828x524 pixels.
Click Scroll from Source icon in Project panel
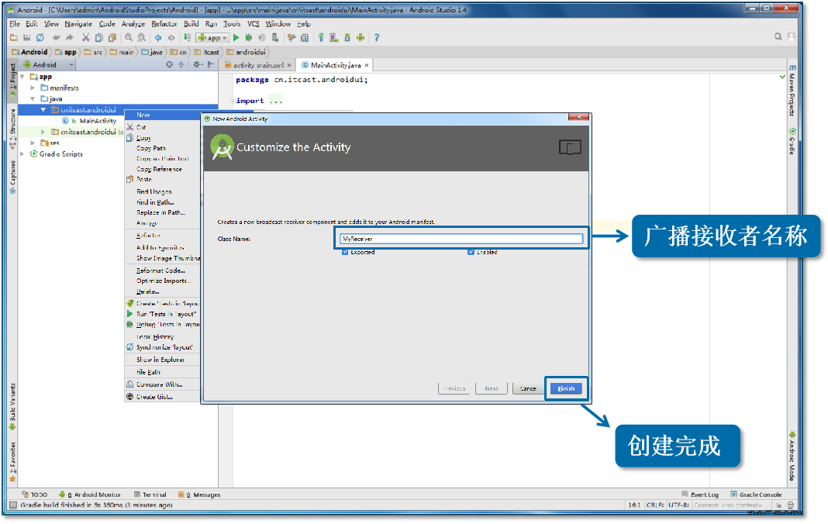pyautogui.click(x=170, y=64)
